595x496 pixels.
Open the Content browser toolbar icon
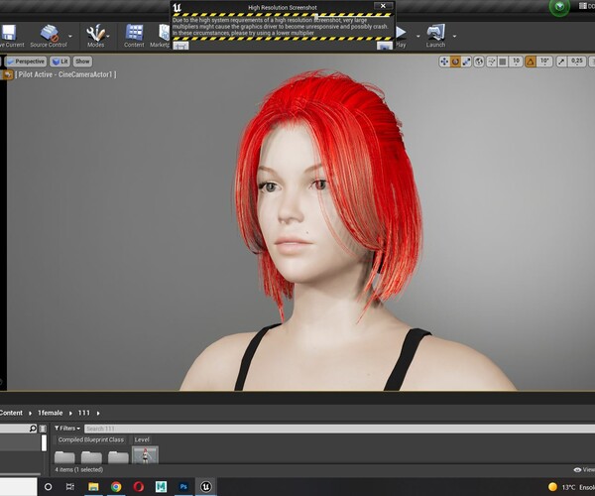pyautogui.click(x=134, y=33)
